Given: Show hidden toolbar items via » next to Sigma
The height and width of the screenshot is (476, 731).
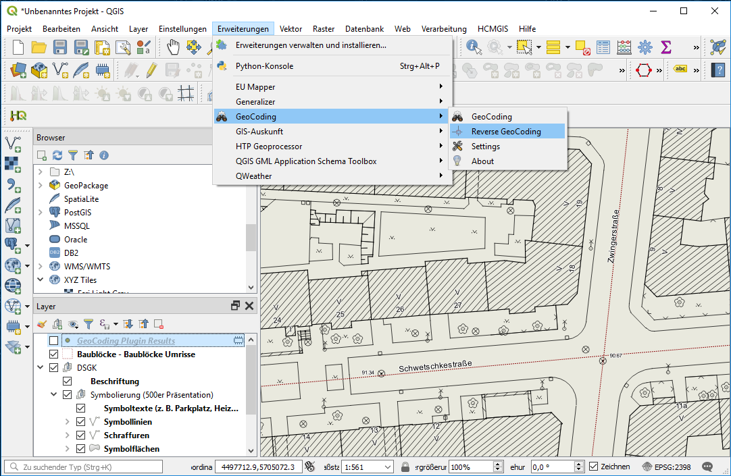Looking at the screenshot, I should coord(696,47).
